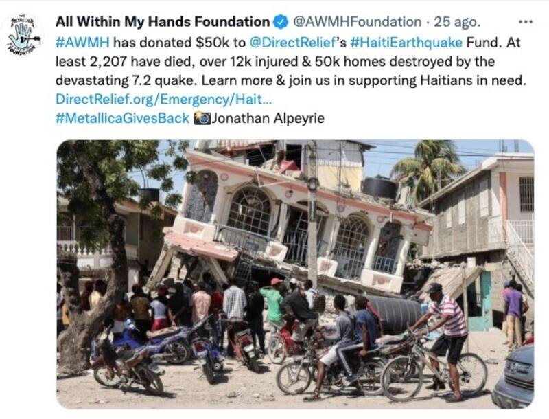
Task: Open the #HaitiEarthquake hashtag
Action: 406,43
